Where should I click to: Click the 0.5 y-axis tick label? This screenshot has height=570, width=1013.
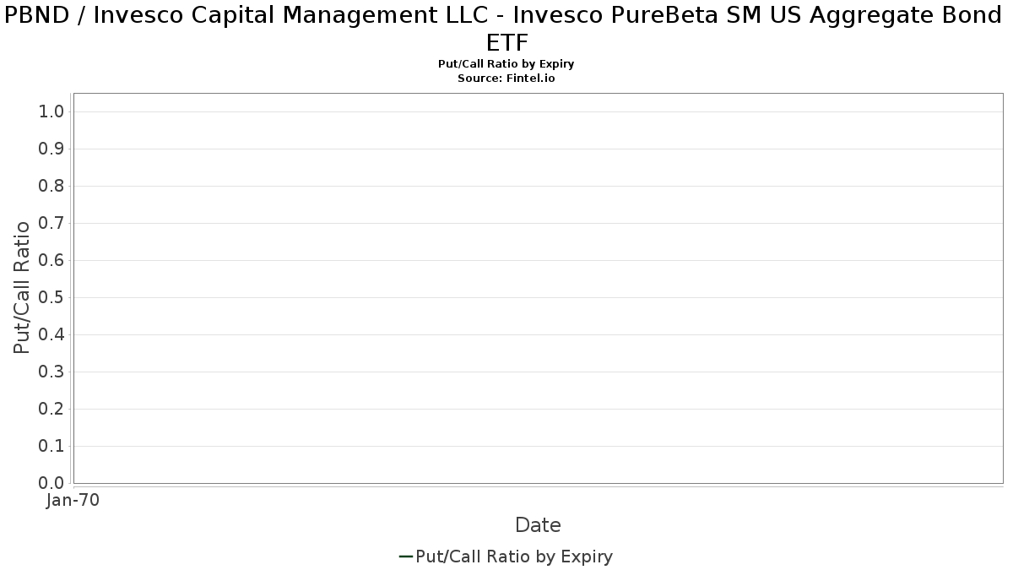51,298
